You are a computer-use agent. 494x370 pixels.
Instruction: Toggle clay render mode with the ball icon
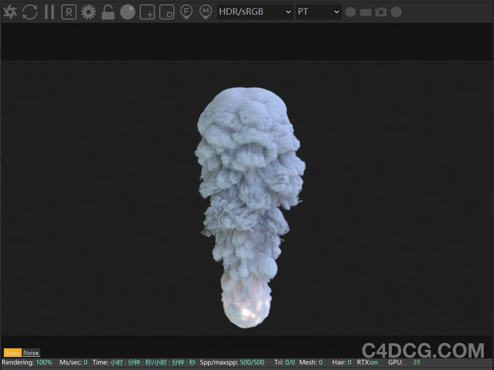point(127,12)
